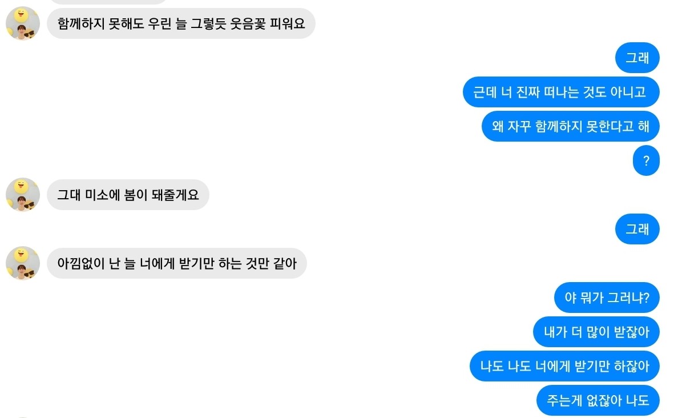Tap the '내가 더 많이 받잖아' bubble
This screenshot has height=418, width=678.
pos(596,332)
